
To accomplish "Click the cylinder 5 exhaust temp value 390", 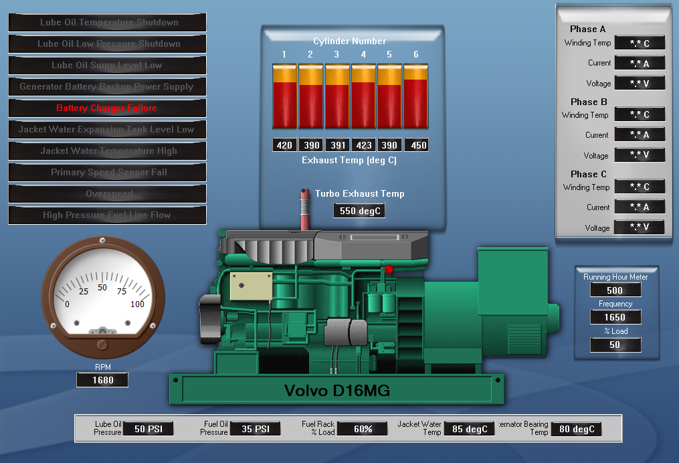I will tap(390, 145).
